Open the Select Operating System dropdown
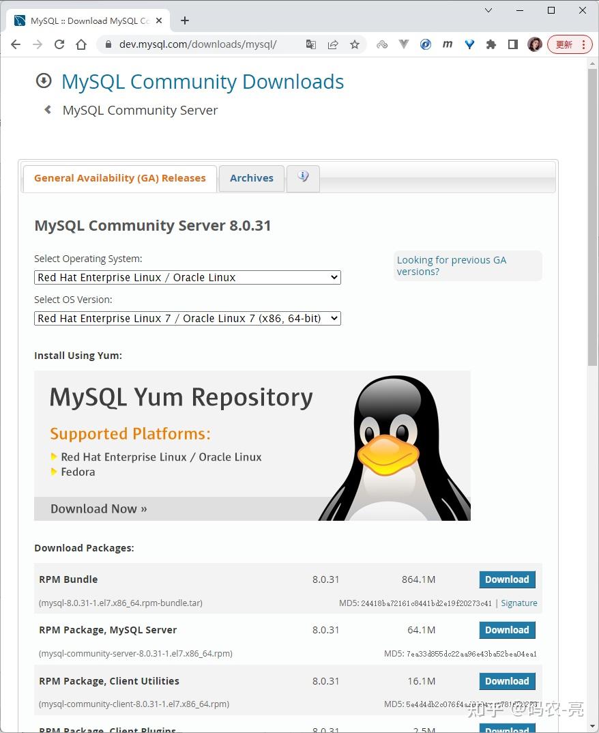This screenshot has height=733, width=599. (187, 277)
